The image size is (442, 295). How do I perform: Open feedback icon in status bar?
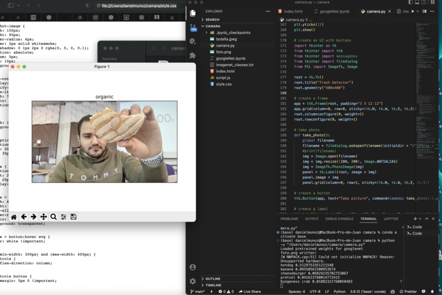click(423, 291)
